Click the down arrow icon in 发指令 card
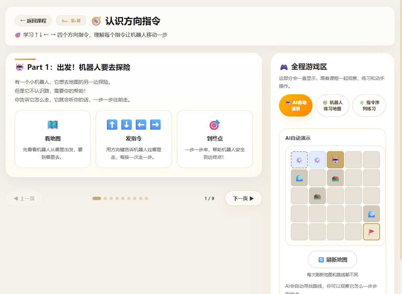The image size is (402, 294). pyautogui.click(x=127, y=125)
